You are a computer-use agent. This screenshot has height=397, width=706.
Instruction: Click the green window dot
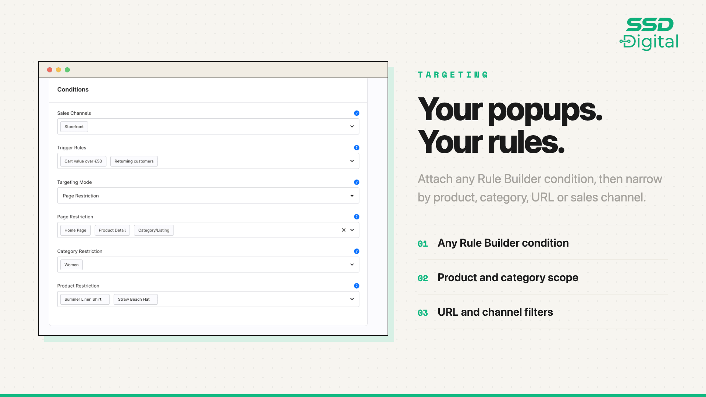pos(67,70)
